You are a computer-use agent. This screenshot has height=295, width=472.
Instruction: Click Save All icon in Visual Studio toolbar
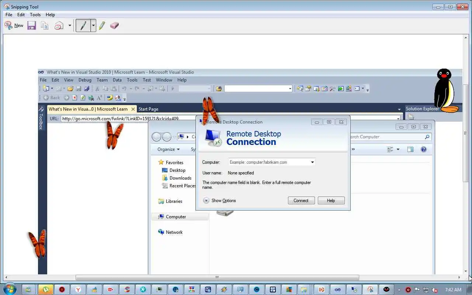(87, 88)
